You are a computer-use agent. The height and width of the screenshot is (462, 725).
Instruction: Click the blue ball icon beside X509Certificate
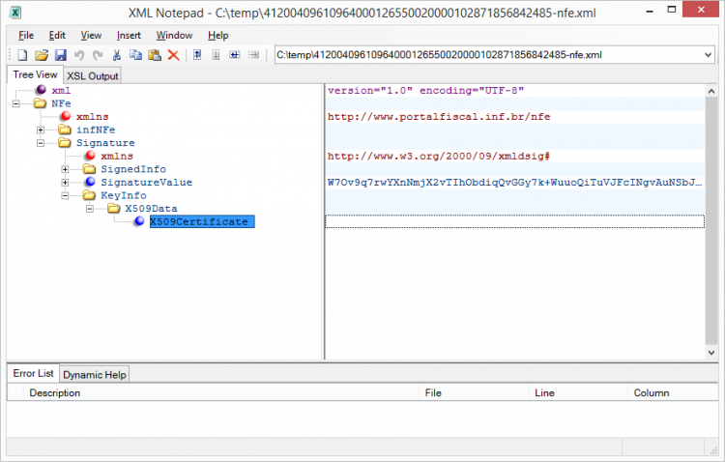(x=139, y=221)
